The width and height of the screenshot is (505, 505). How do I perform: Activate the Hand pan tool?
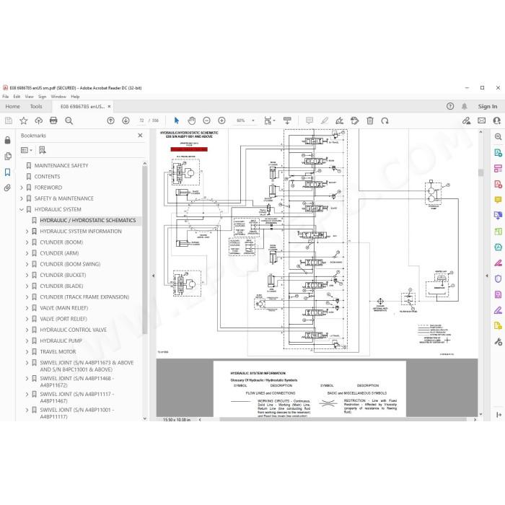[192, 120]
